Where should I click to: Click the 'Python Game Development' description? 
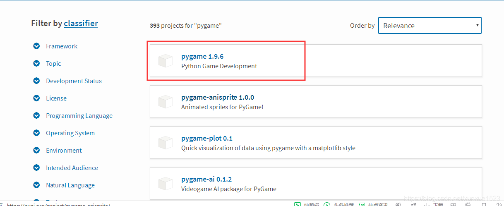point(219,66)
